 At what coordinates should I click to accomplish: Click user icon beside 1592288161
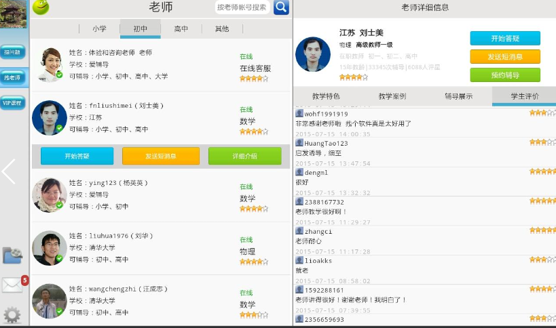click(299, 289)
